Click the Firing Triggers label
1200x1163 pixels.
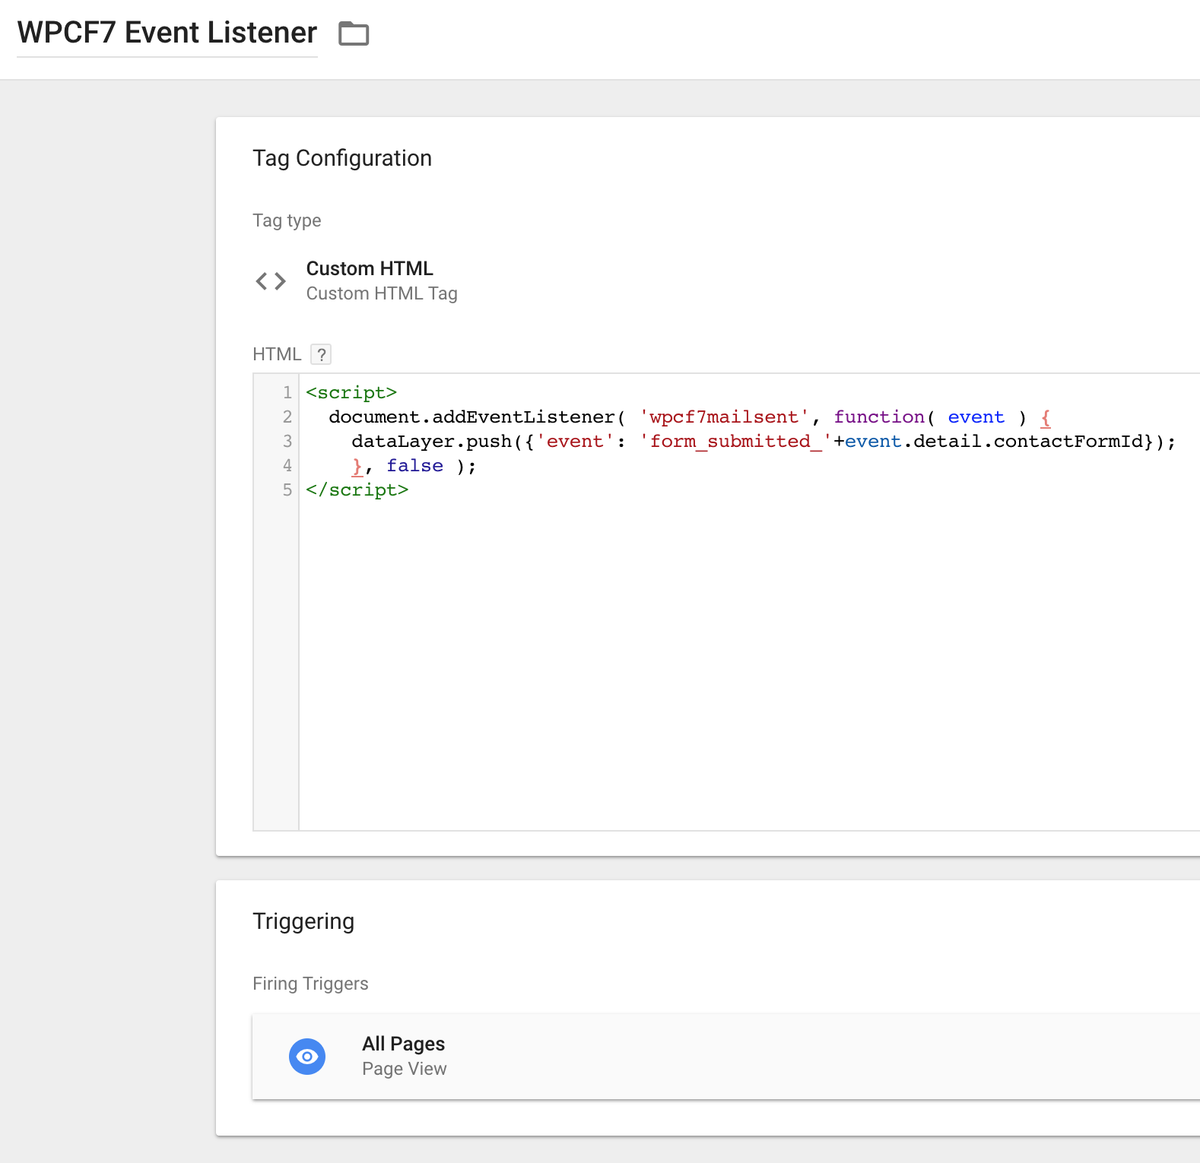click(x=310, y=984)
